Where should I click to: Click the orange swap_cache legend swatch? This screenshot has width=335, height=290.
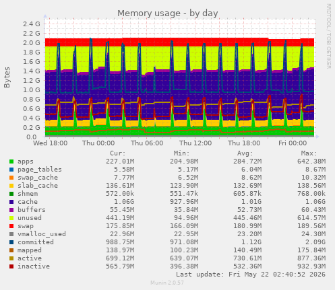(x=11, y=178)
